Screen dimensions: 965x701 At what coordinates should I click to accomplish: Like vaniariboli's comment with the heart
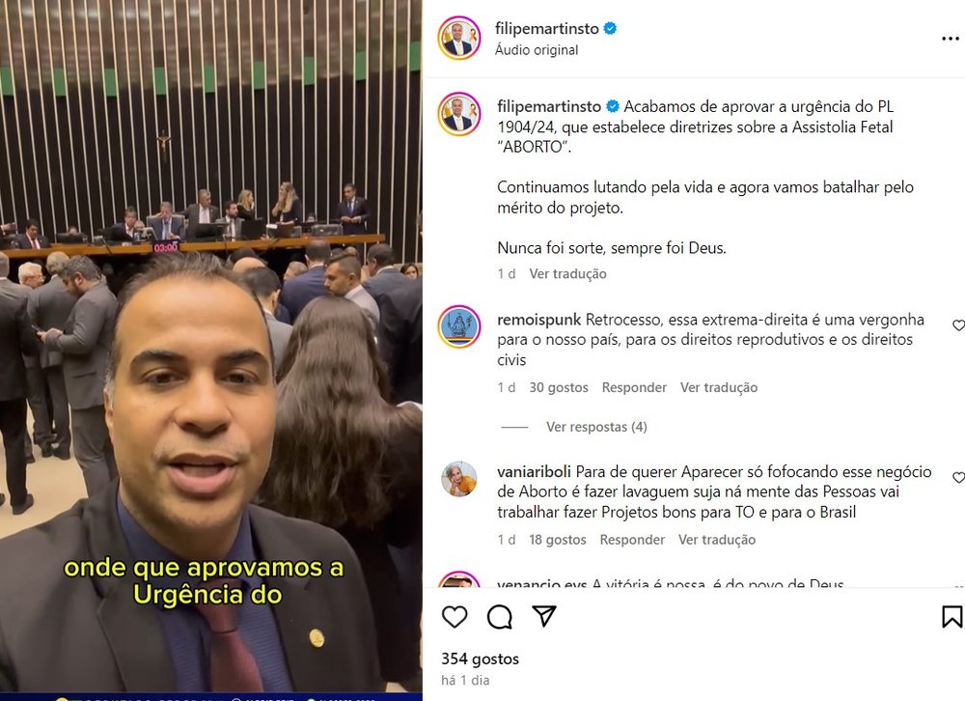tap(958, 477)
